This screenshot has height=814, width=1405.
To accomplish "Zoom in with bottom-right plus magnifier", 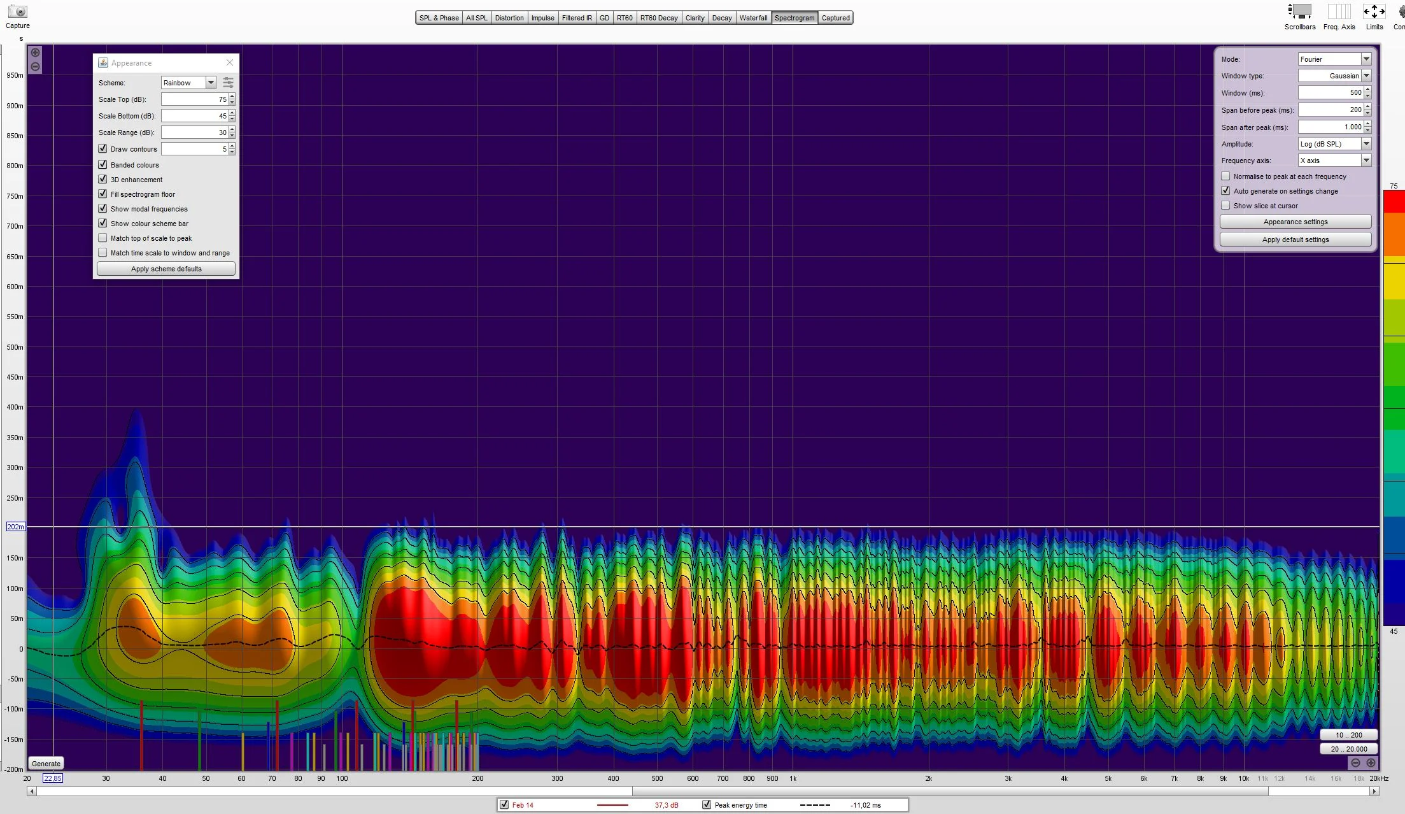I will pyautogui.click(x=1371, y=763).
